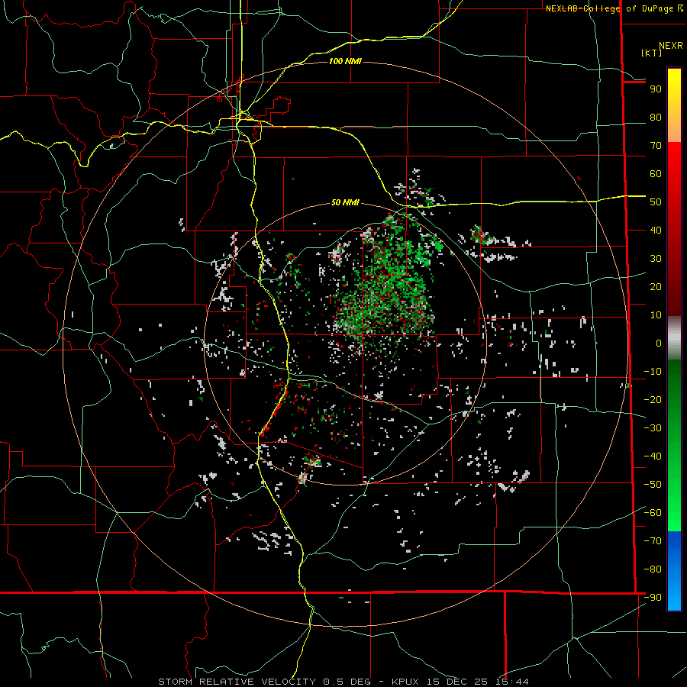
Task: Click the -40 value on the velocity scale
Action: coord(653,456)
